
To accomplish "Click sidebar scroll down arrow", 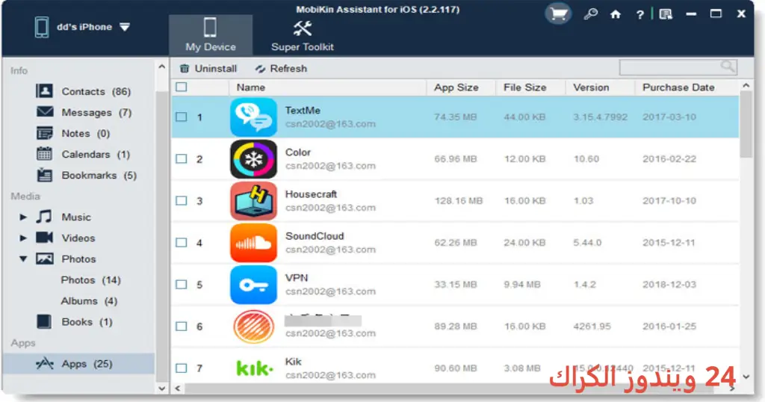I will pos(162,389).
